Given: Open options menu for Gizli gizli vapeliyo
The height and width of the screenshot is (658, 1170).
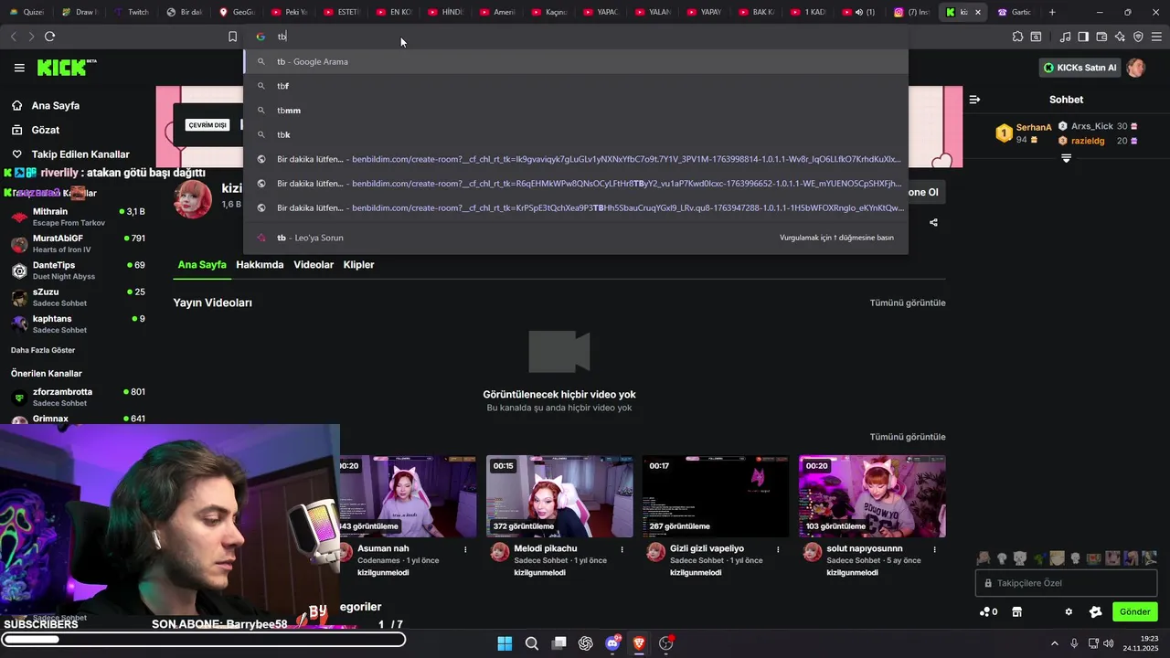Looking at the screenshot, I should pyautogui.click(x=778, y=549).
